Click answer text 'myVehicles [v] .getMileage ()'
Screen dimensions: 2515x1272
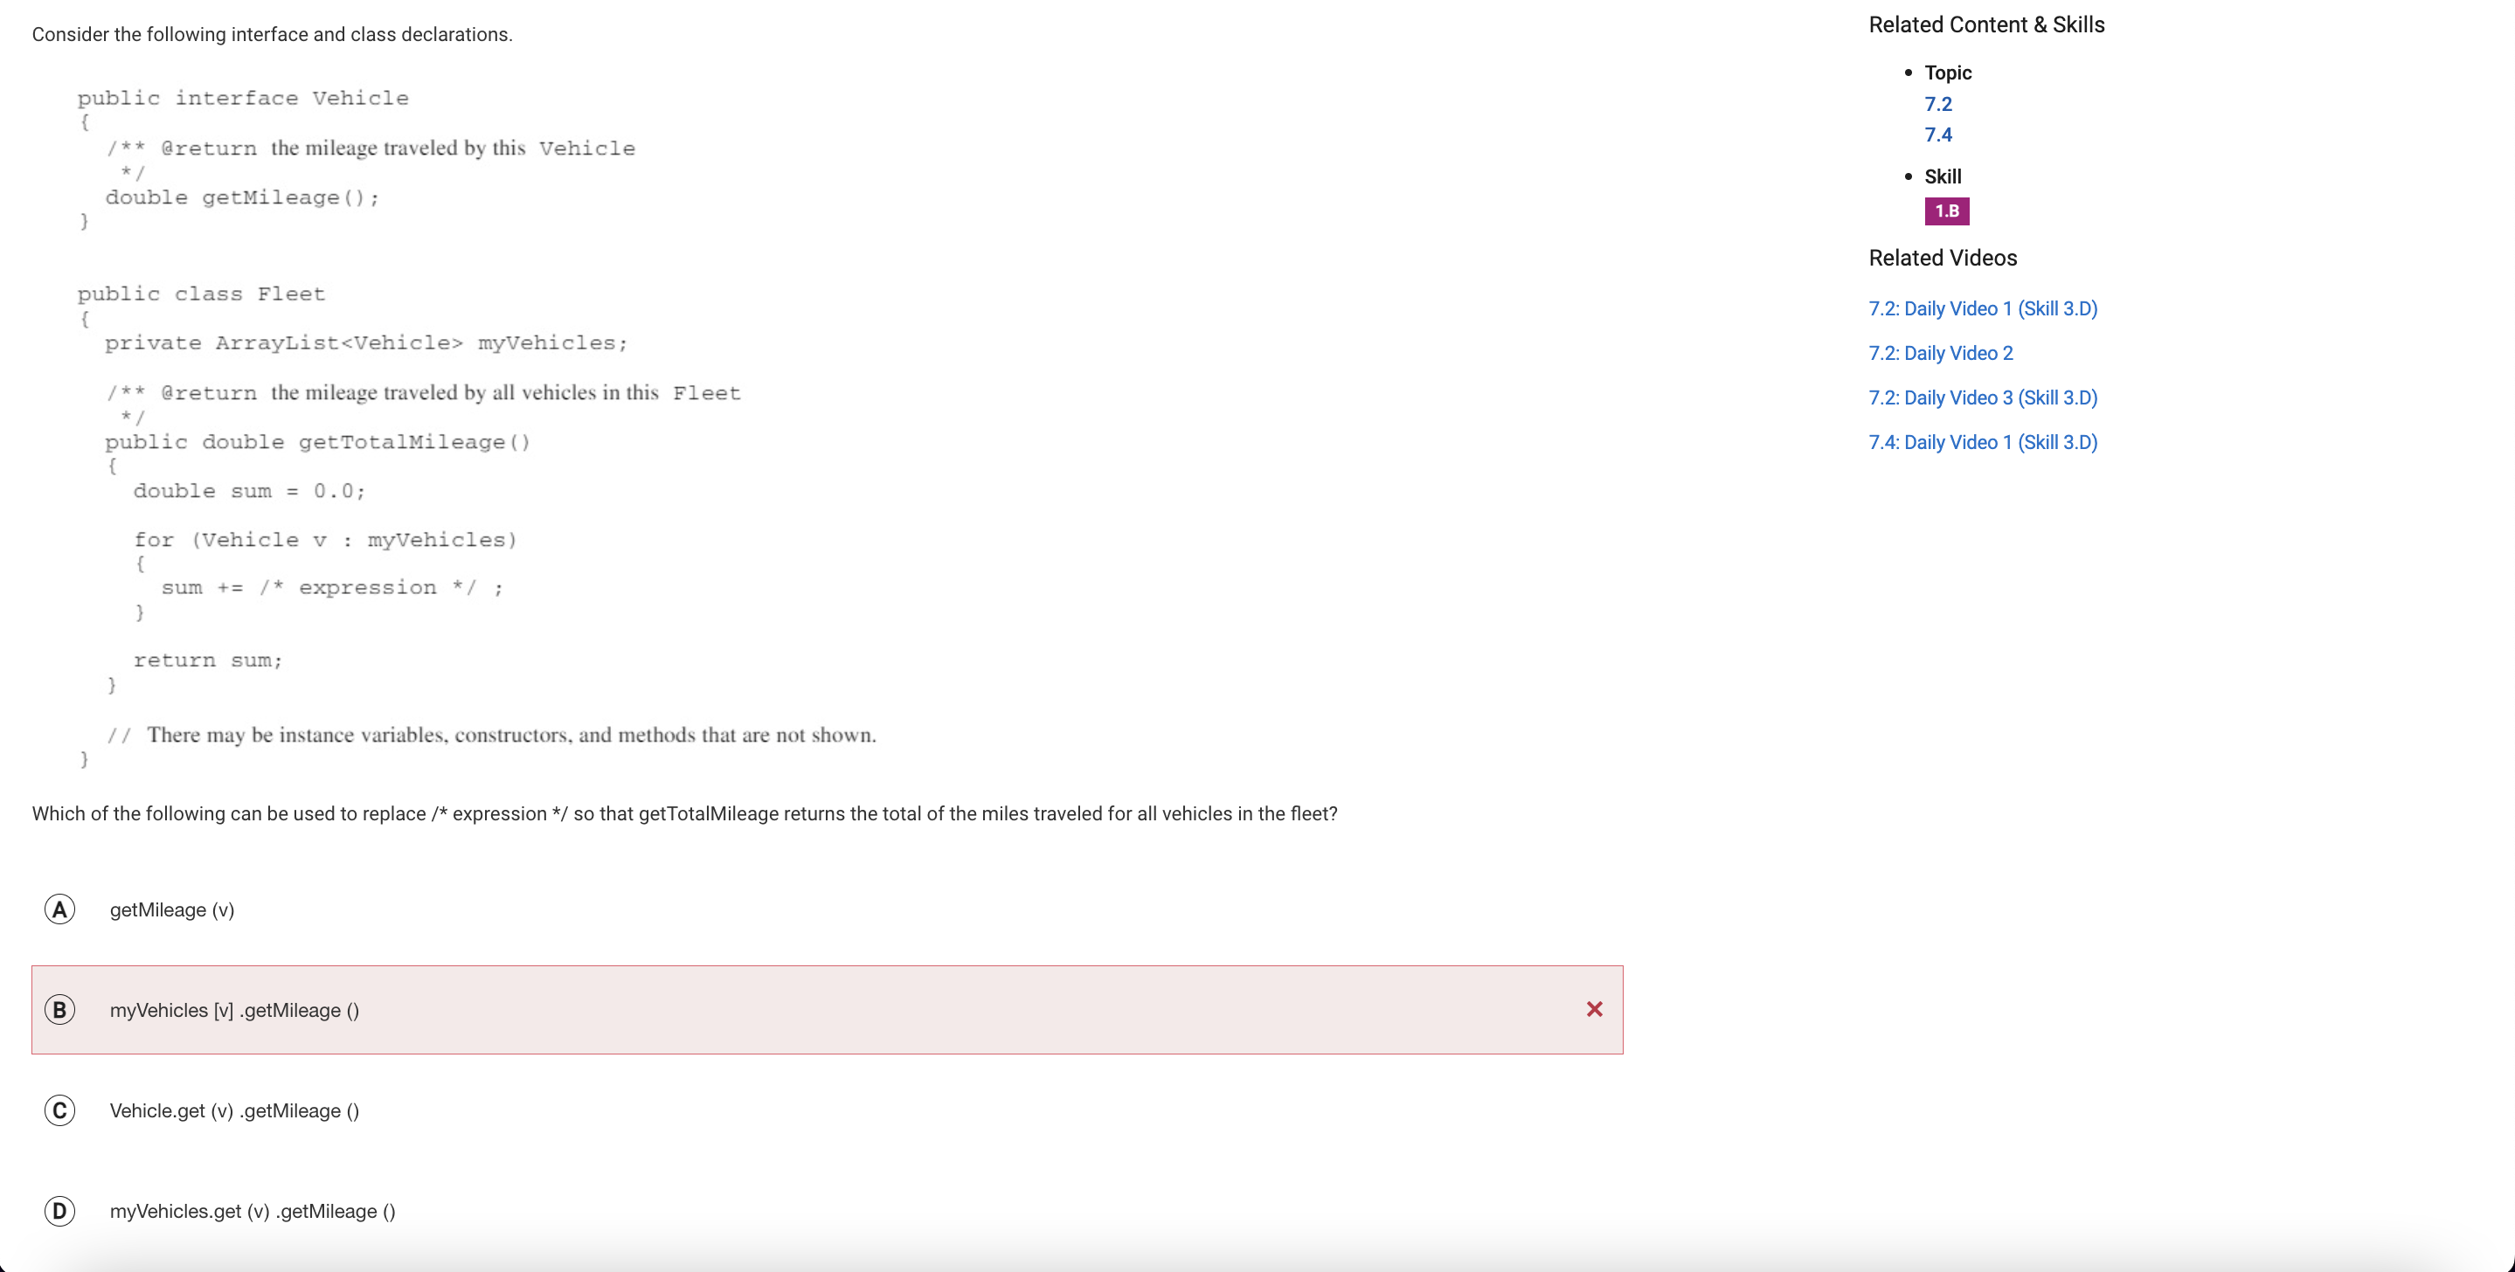(x=234, y=1011)
